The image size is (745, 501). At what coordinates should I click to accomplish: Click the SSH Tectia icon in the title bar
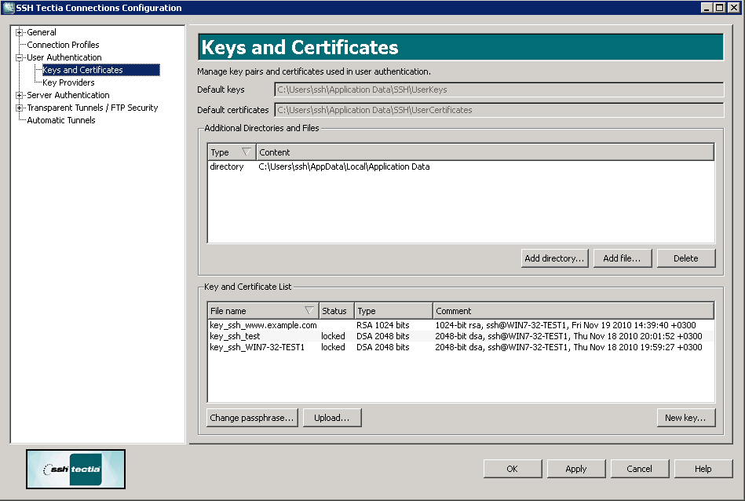pyautogui.click(x=8, y=7)
